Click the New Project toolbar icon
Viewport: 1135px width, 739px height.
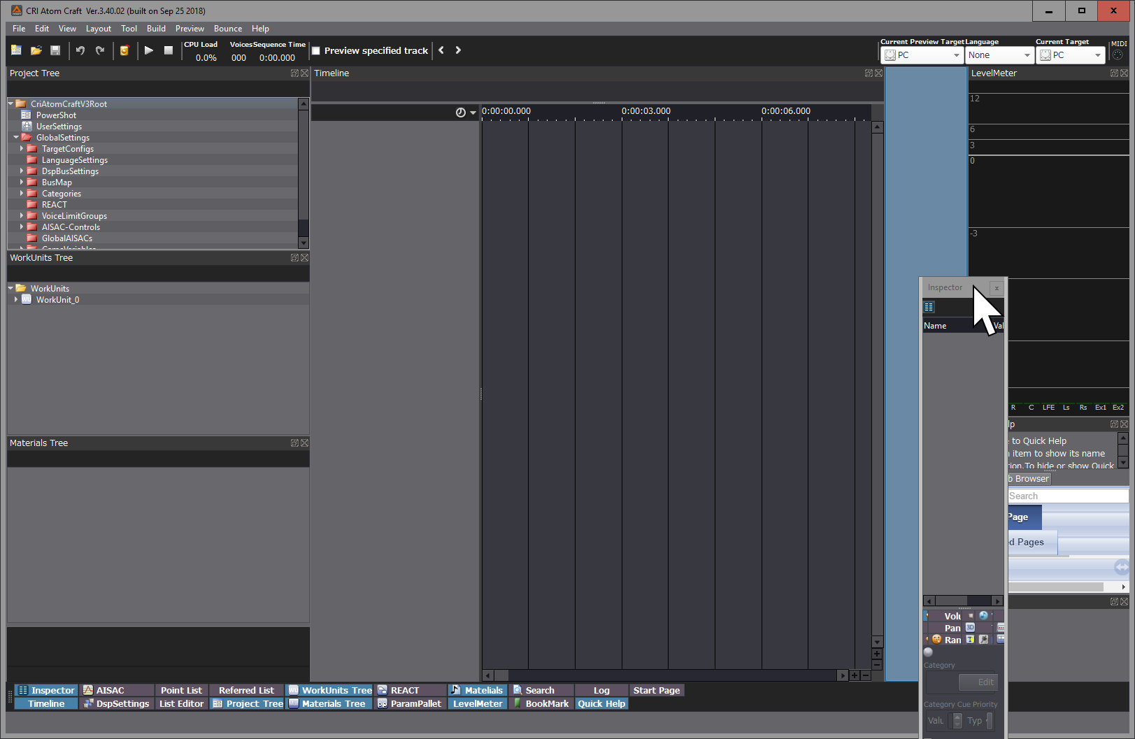pyautogui.click(x=16, y=50)
